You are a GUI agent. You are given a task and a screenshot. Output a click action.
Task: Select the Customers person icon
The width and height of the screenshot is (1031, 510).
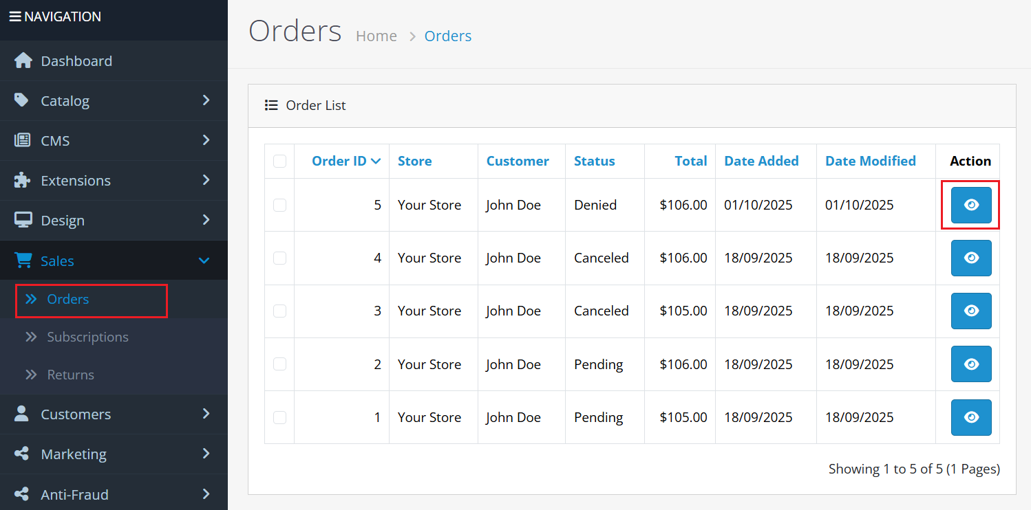(x=23, y=414)
